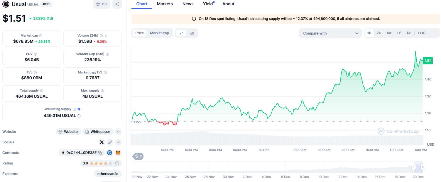Screen dimensions: 441x182
Task: Open the Markets tab
Action: 165,4
